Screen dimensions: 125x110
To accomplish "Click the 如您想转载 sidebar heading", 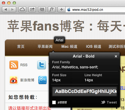I will pyautogui.click(x=23, y=97).
